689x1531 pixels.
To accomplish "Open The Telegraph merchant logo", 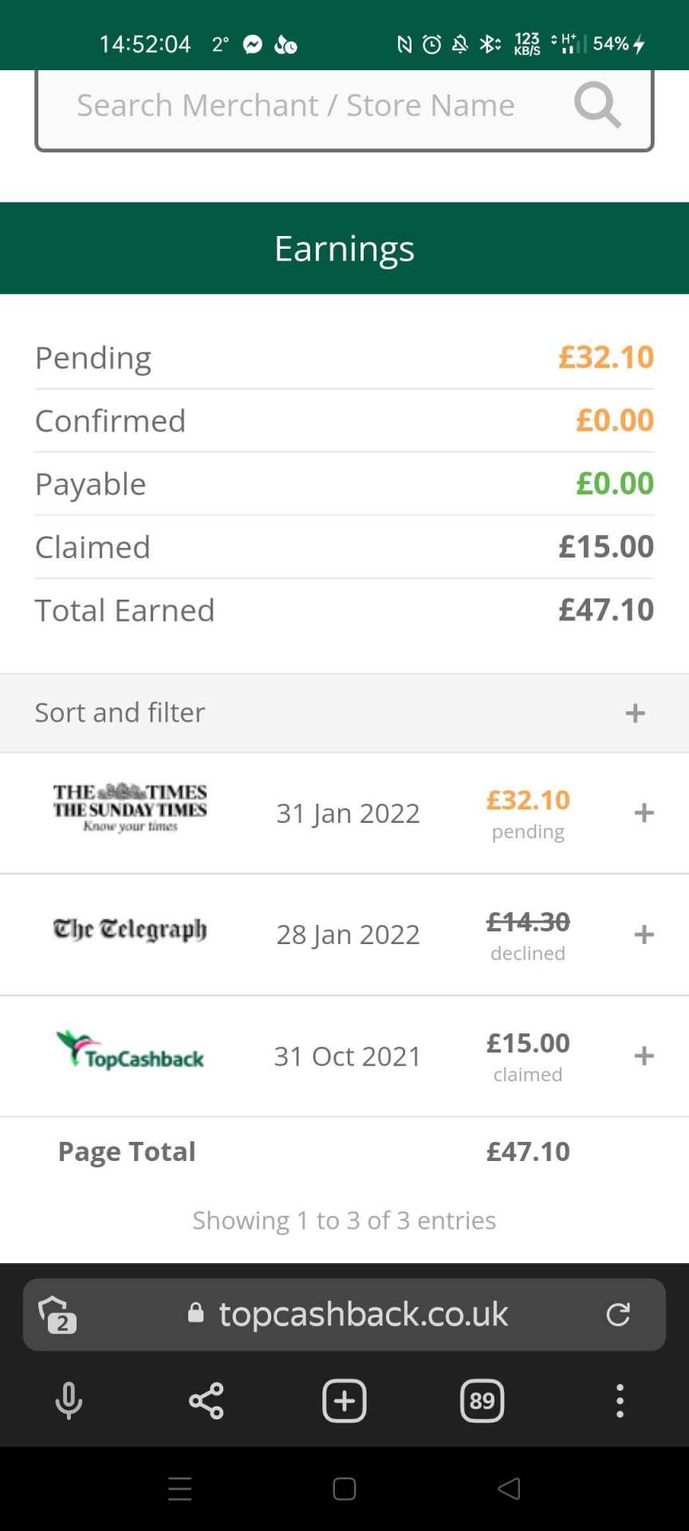I will (130, 930).
